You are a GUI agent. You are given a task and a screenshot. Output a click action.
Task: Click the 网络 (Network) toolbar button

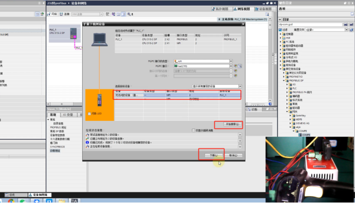(x=52, y=14)
